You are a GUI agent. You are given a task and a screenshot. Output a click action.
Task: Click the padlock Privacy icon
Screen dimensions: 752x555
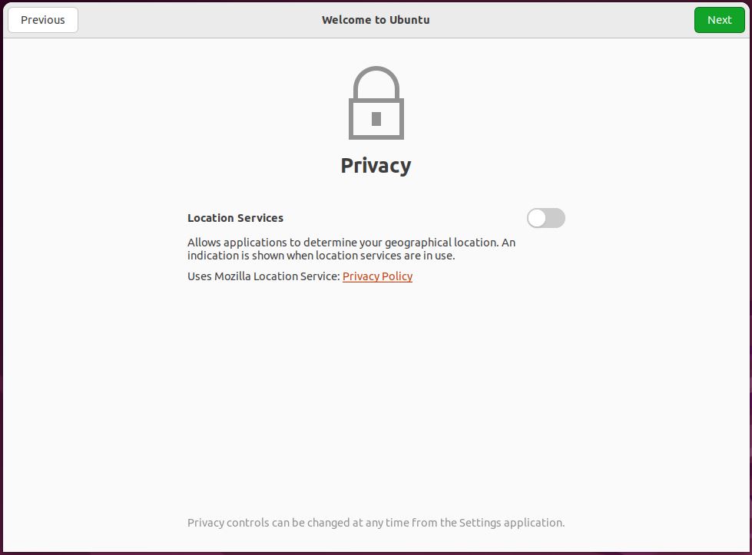point(376,103)
